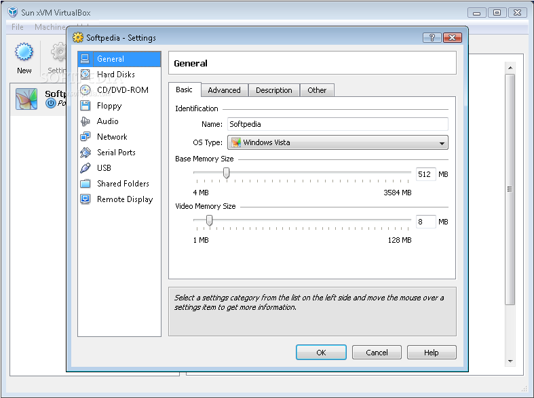Click the Cancel button
This screenshot has width=534, height=398.
(x=377, y=353)
